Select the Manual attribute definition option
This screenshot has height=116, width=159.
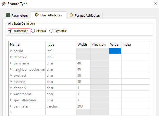(39, 31)
